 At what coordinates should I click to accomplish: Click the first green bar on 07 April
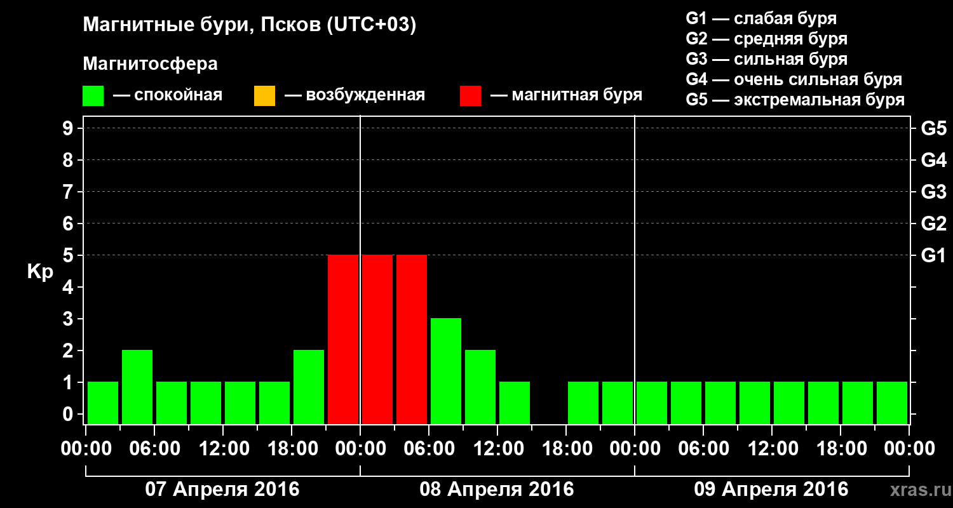pos(103,403)
